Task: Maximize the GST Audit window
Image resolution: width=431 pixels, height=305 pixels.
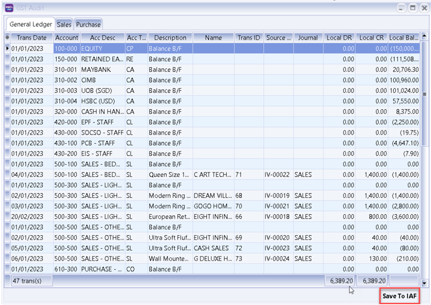Action: click(412, 8)
